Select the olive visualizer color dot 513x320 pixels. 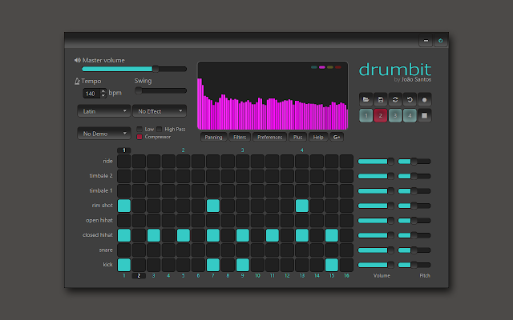(330, 67)
